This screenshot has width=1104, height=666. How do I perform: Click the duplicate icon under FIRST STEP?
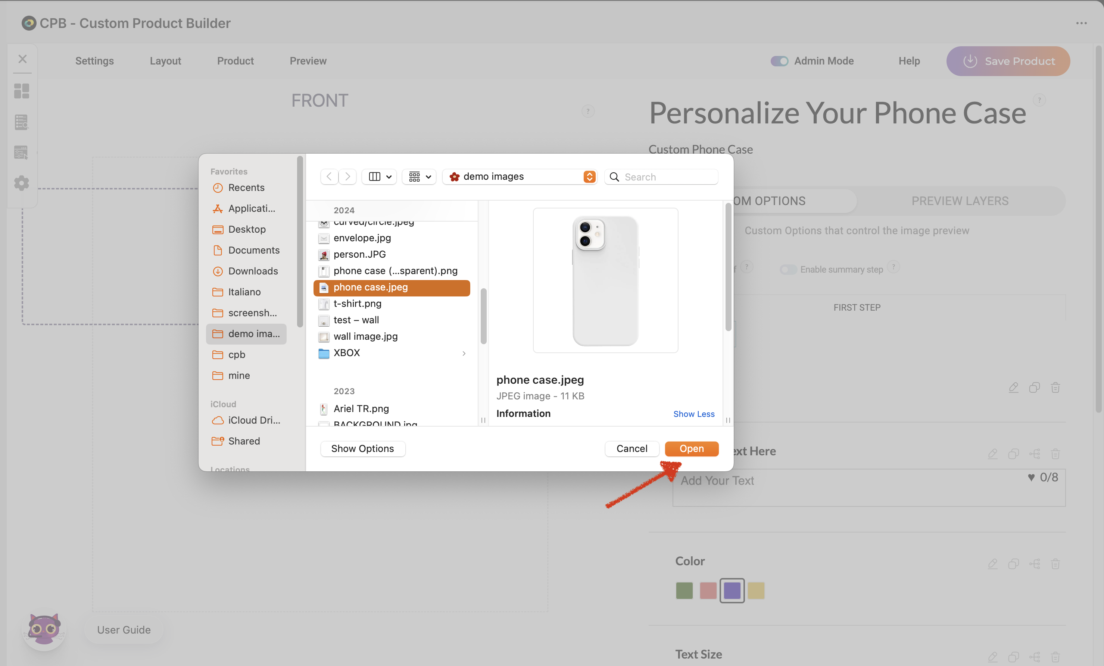(1035, 387)
